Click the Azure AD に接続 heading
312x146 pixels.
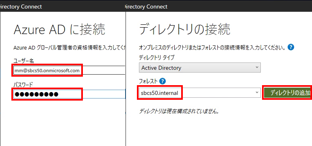click(x=59, y=29)
